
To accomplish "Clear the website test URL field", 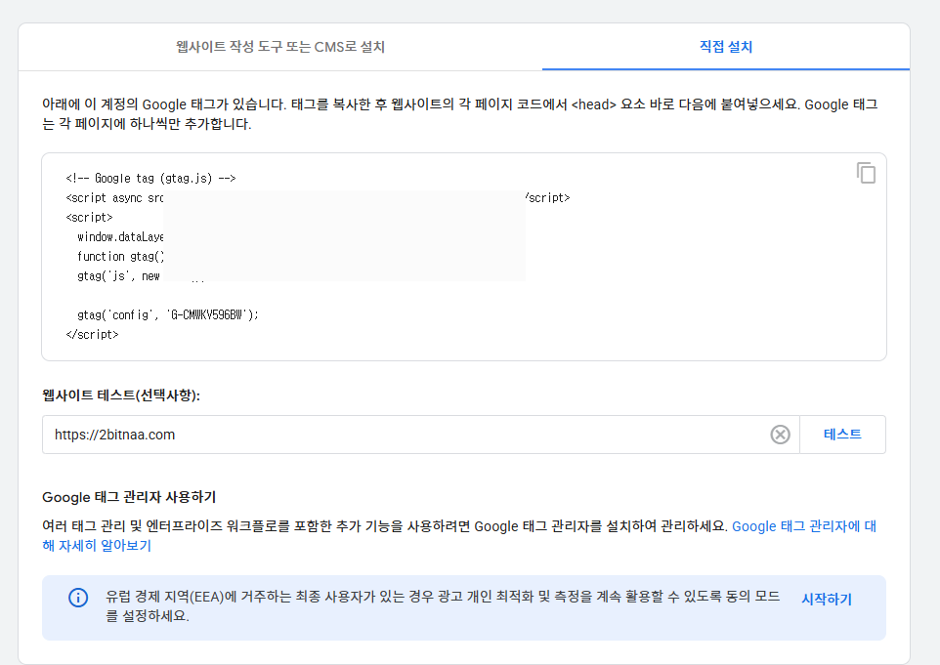I will coord(780,435).
